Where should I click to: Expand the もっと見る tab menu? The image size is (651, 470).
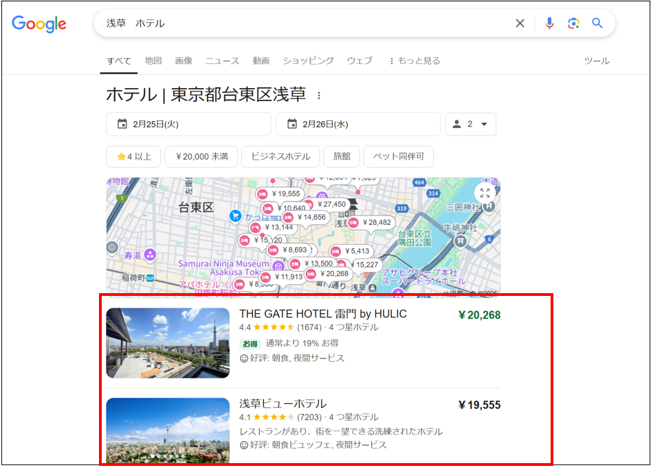(x=415, y=61)
